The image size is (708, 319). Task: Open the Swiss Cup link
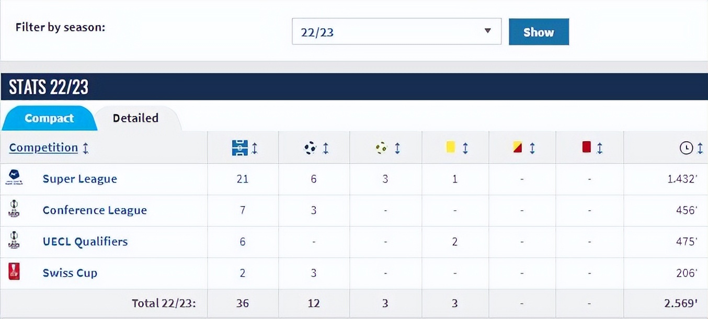click(70, 273)
